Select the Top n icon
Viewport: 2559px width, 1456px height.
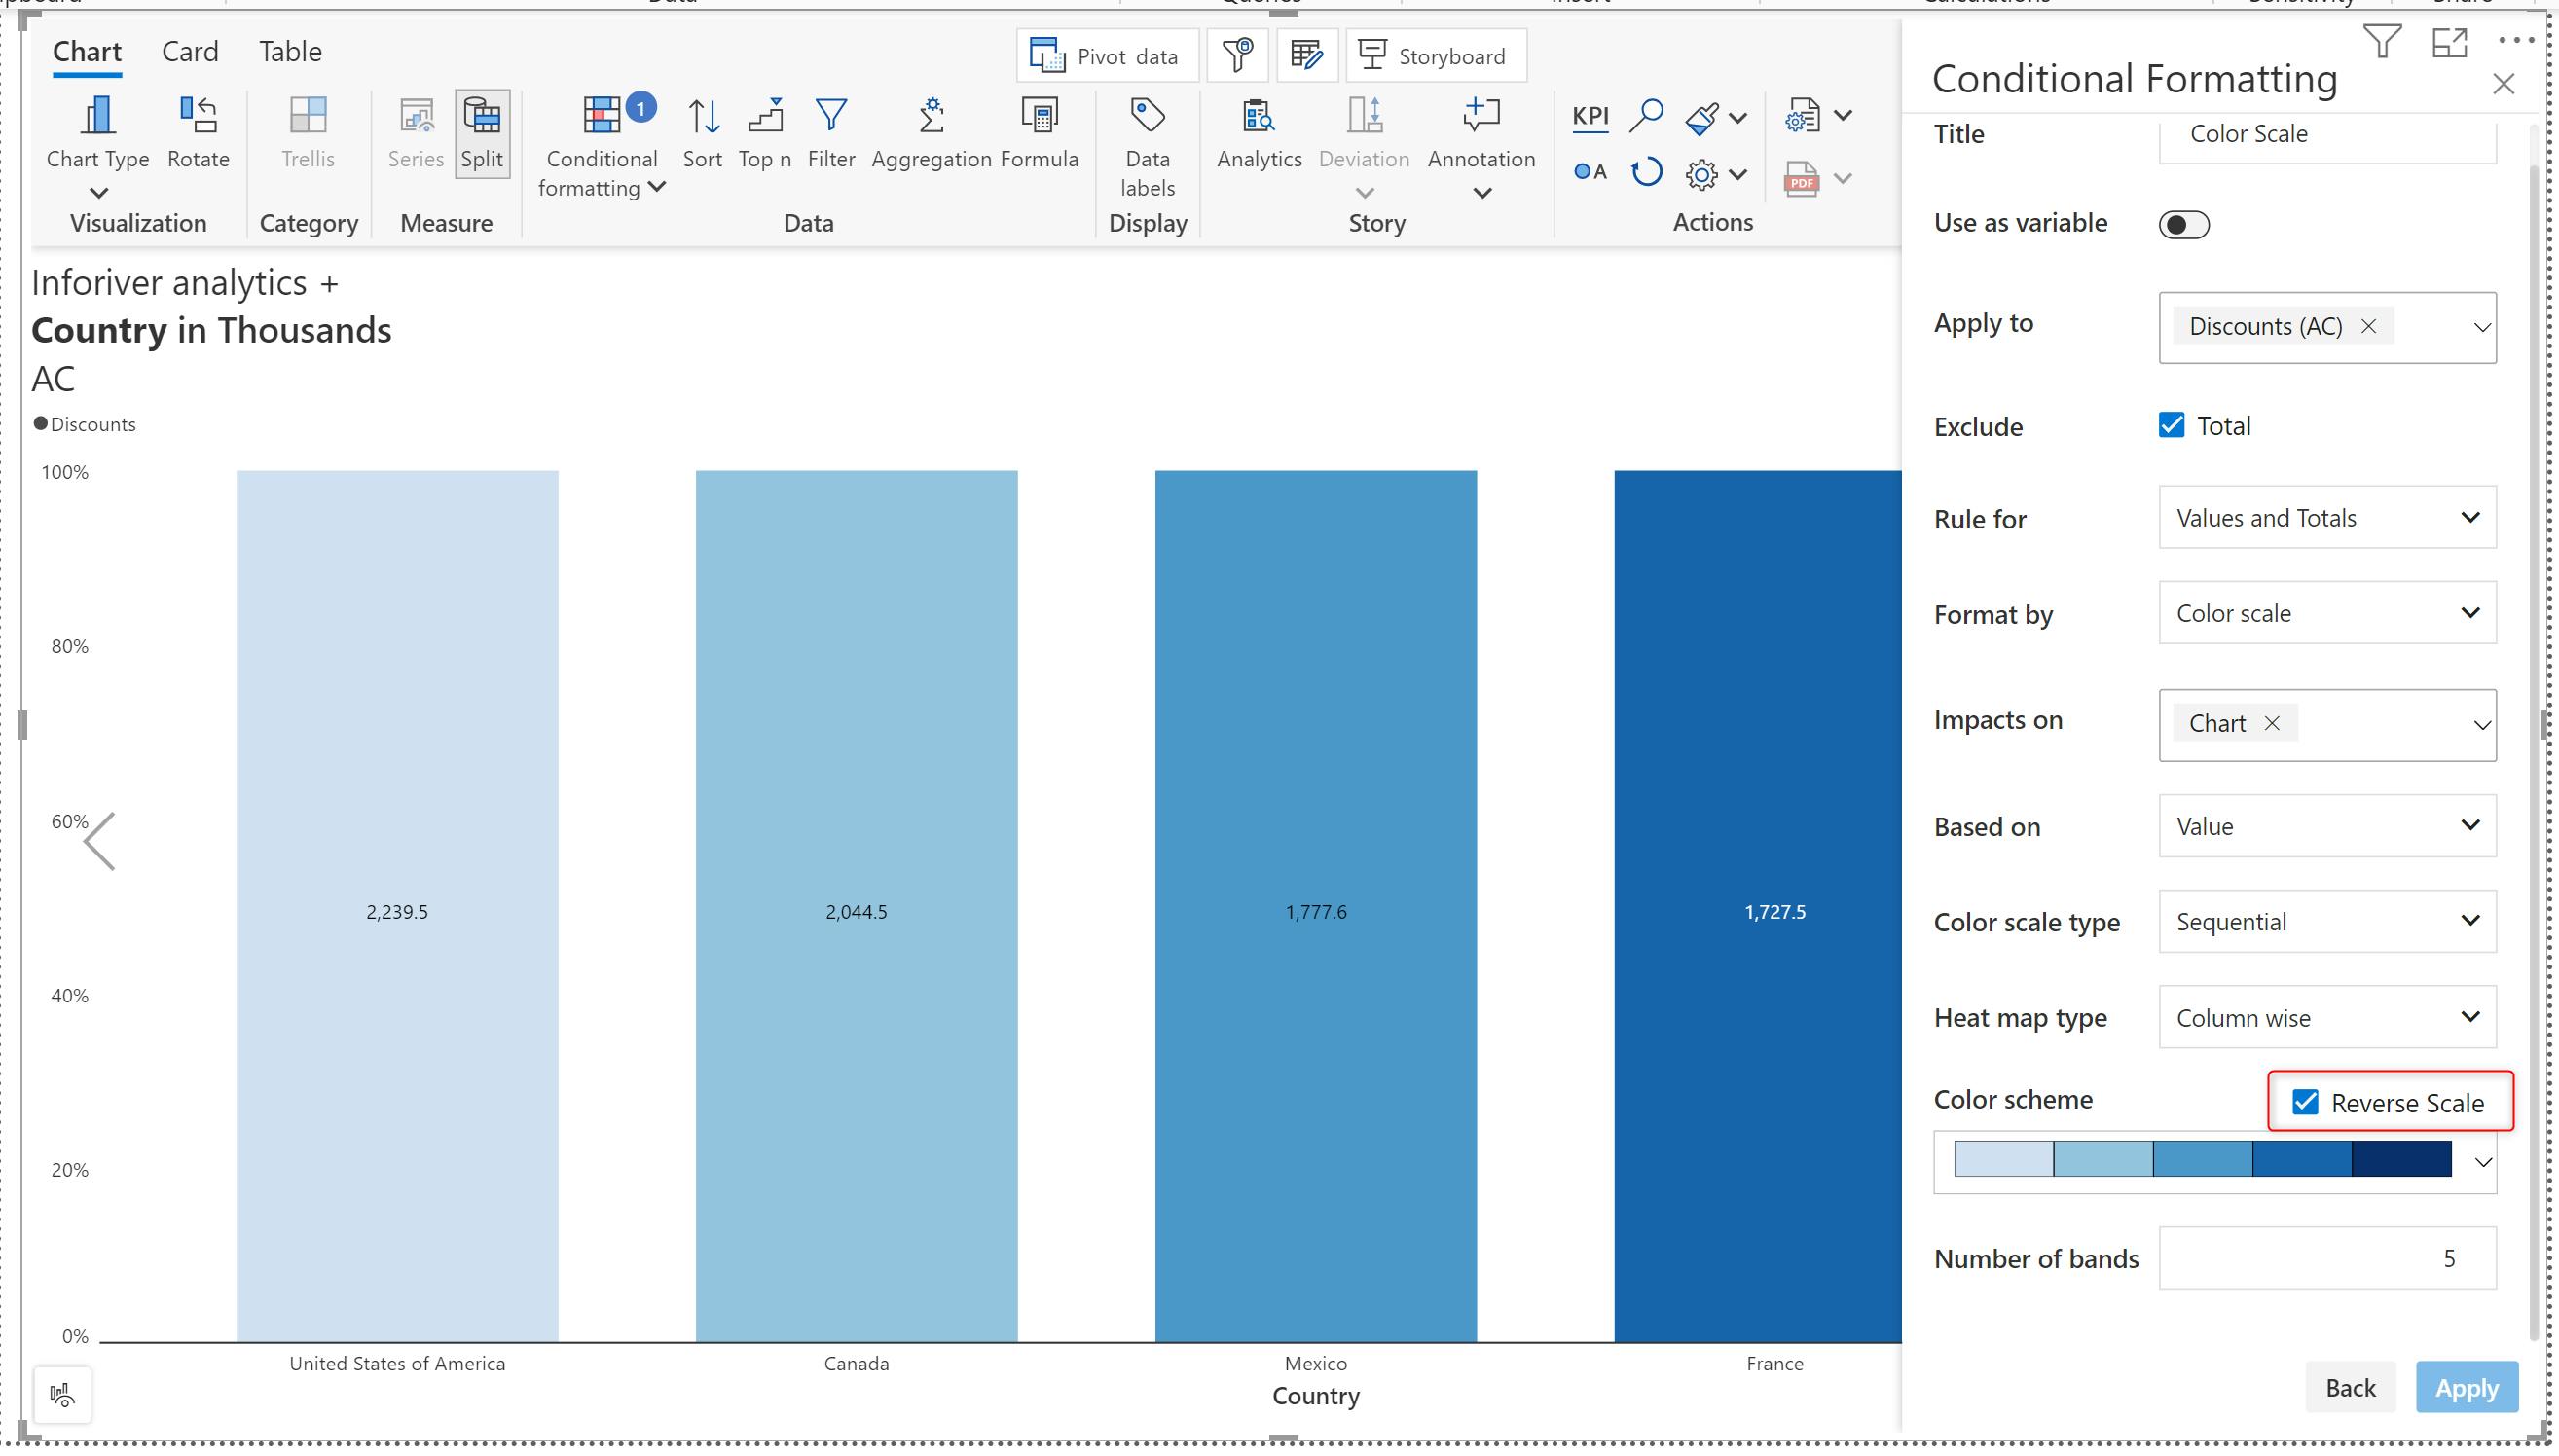pos(765,116)
